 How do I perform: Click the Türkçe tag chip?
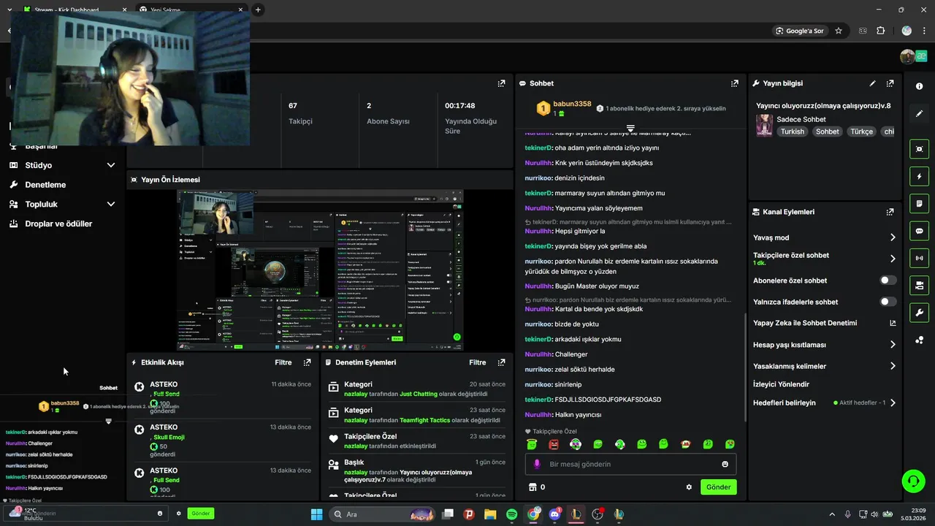(861, 131)
